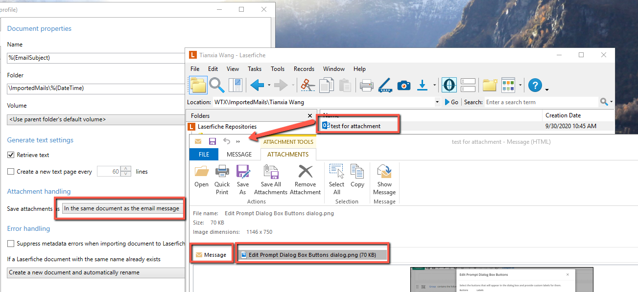
Task: Expand the help icon dropdown arrow
Action: pyautogui.click(x=546, y=89)
